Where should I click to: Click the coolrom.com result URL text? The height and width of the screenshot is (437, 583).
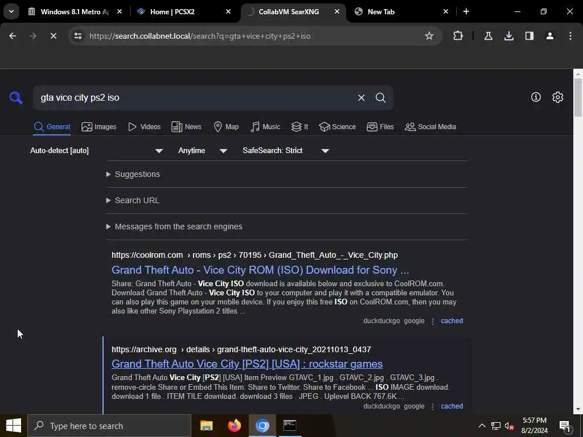pos(254,255)
